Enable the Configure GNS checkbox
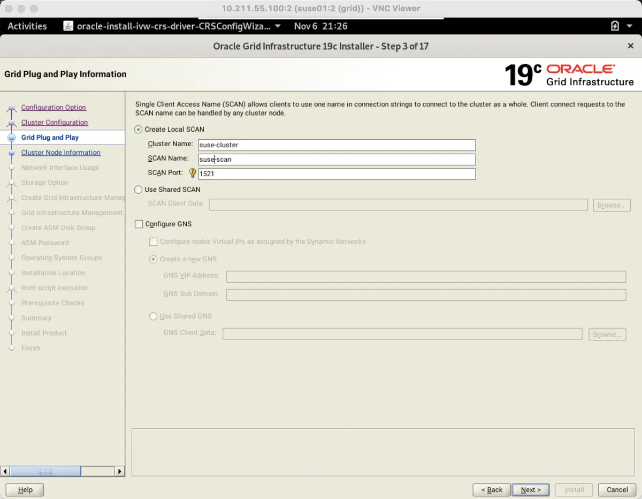 (138, 224)
